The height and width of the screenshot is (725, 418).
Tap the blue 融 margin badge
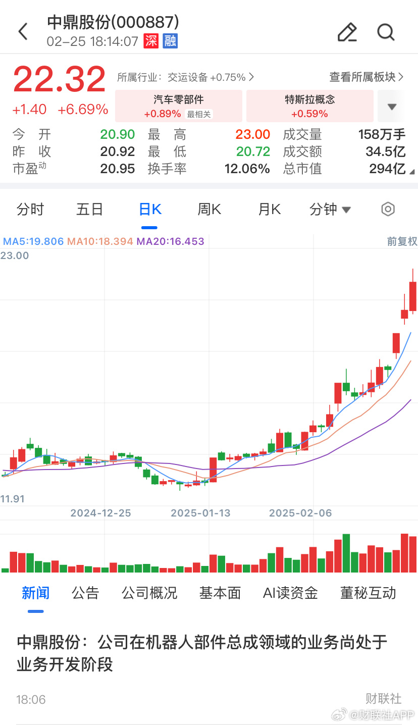pyautogui.click(x=170, y=41)
